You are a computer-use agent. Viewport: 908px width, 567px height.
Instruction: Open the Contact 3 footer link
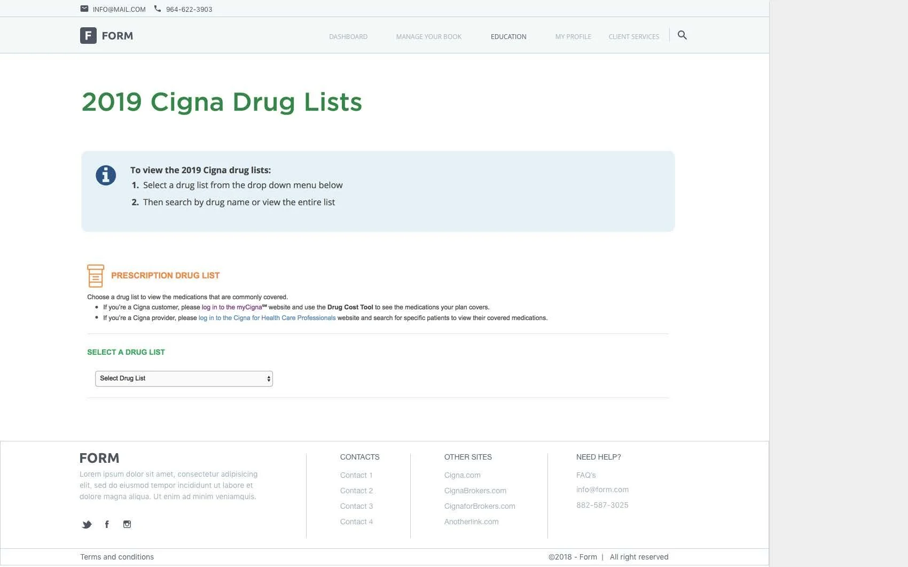point(356,506)
